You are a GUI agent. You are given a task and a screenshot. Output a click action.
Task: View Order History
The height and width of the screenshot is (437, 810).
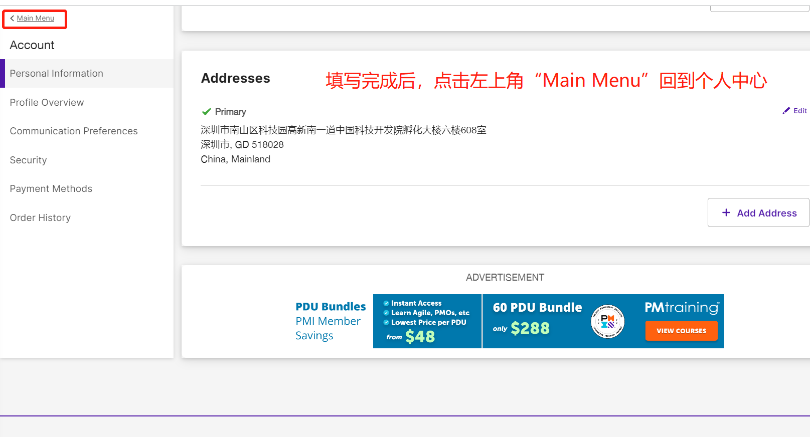(40, 217)
